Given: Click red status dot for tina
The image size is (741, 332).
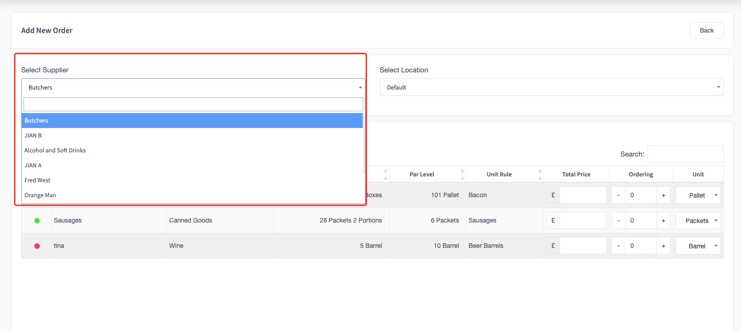Looking at the screenshot, I should pos(37,246).
